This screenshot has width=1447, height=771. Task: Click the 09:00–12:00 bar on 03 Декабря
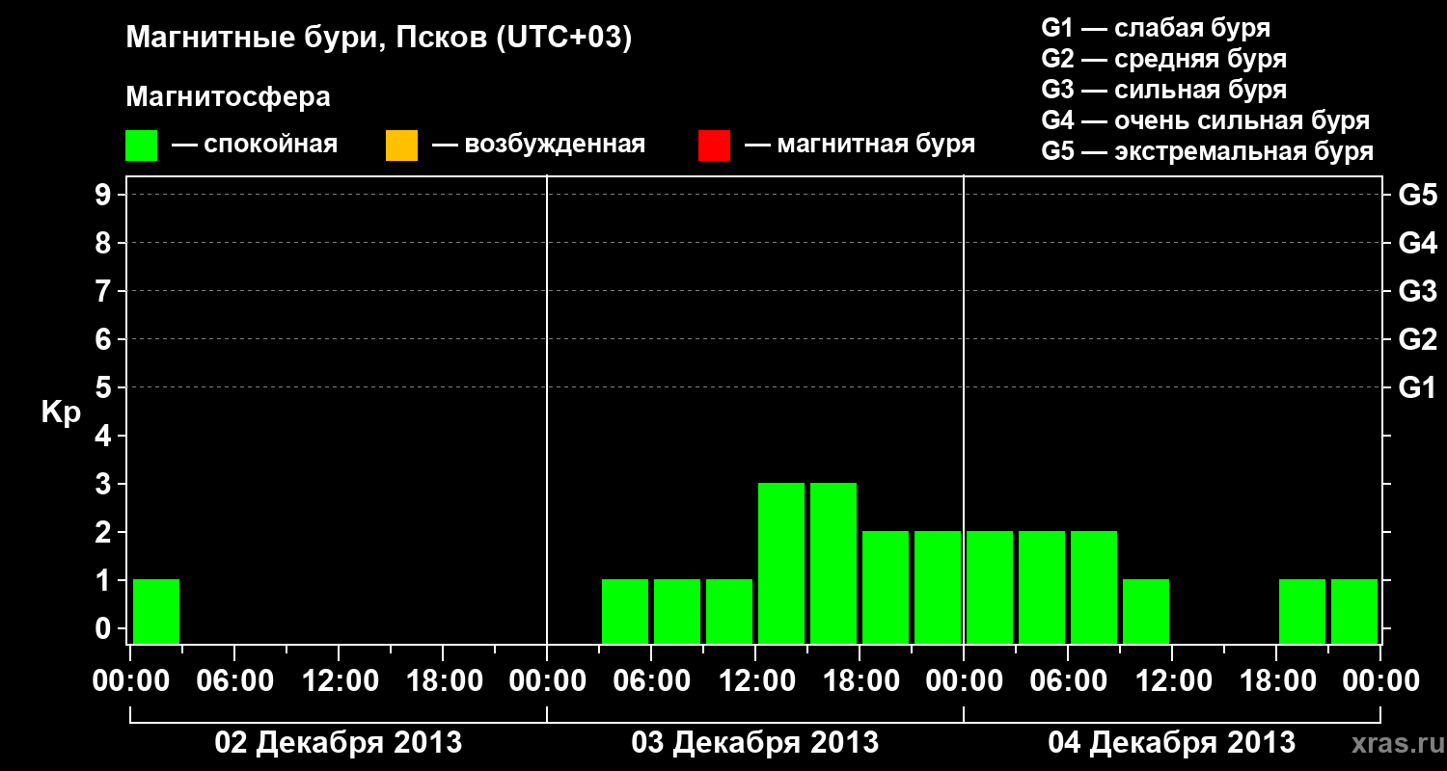point(729,611)
